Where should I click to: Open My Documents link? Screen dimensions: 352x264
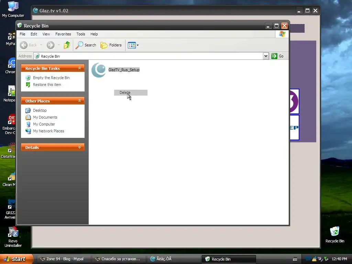point(45,117)
